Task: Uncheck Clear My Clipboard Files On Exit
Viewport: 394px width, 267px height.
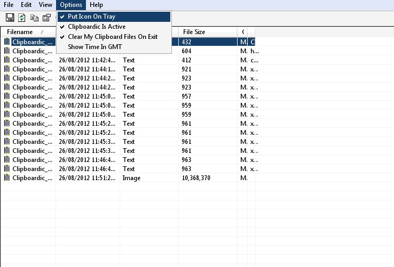Action: [112, 37]
